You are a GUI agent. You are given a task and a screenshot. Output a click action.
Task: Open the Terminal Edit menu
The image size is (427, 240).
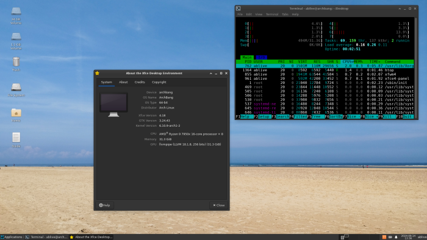[249, 15]
